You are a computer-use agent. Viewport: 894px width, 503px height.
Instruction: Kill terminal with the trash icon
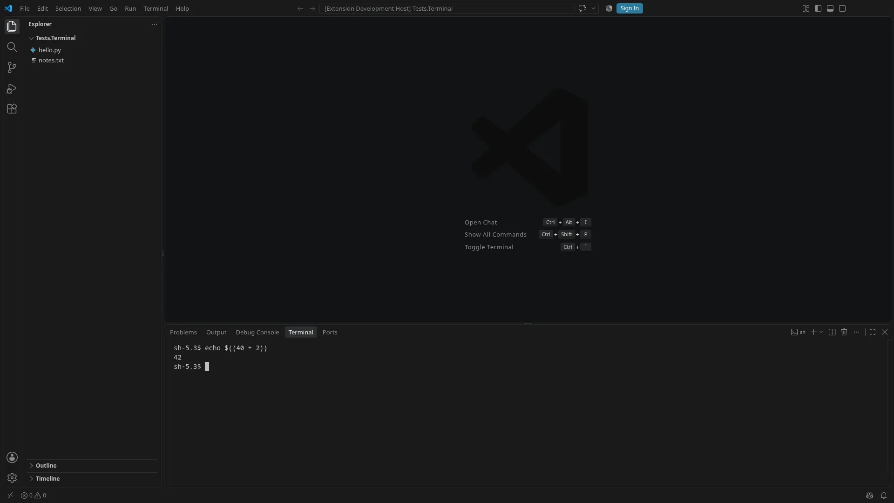coord(844,332)
